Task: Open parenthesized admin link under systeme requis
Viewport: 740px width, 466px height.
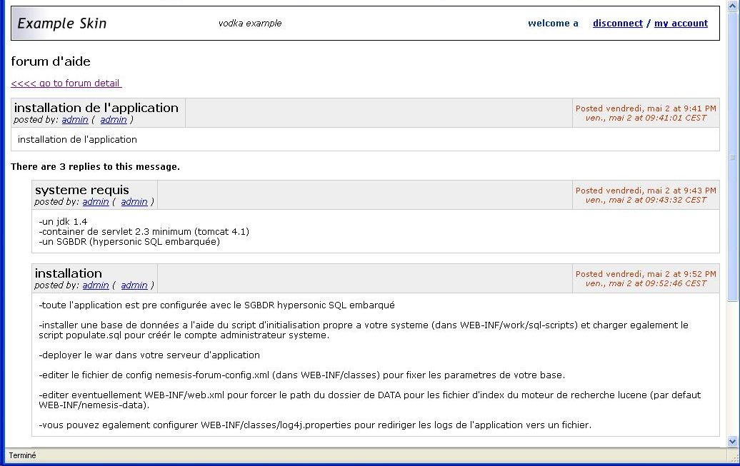Action: click(x=134, y=202)
